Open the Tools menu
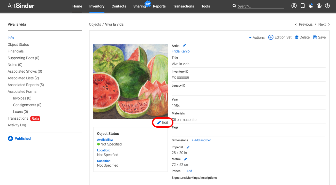This screenshot has width=336, height=185. (x=206, y=6)
